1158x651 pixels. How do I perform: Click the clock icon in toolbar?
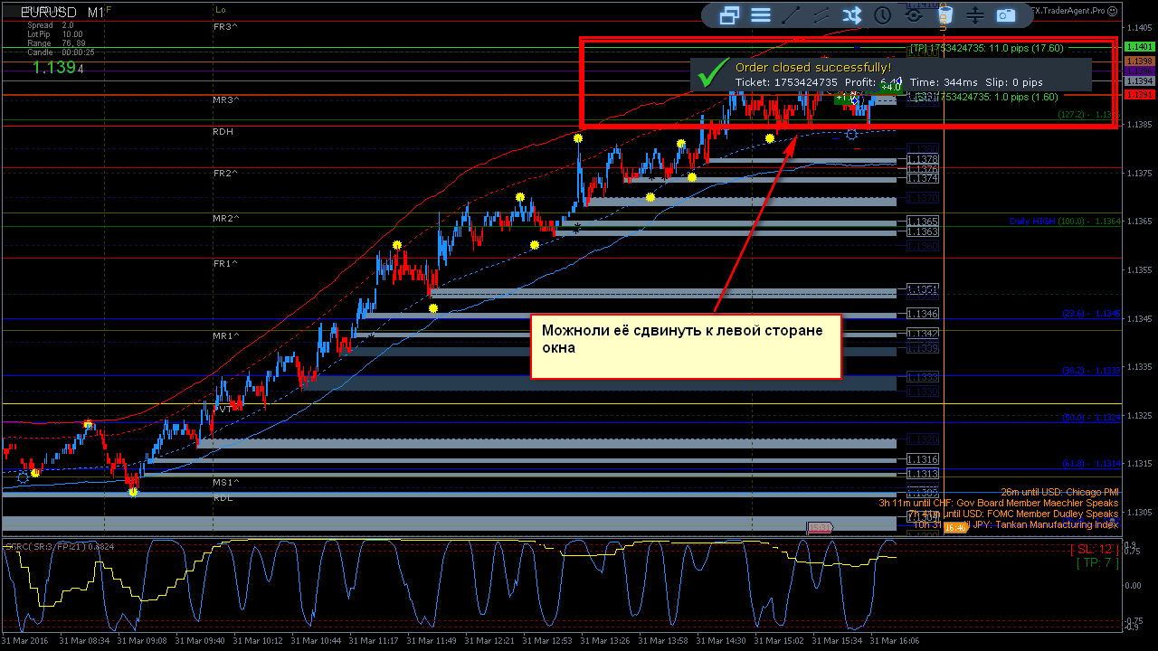tap(883, 14)
